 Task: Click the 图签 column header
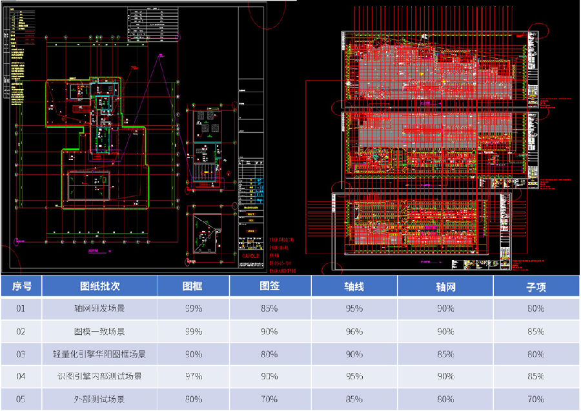click(x=270, y=286)
